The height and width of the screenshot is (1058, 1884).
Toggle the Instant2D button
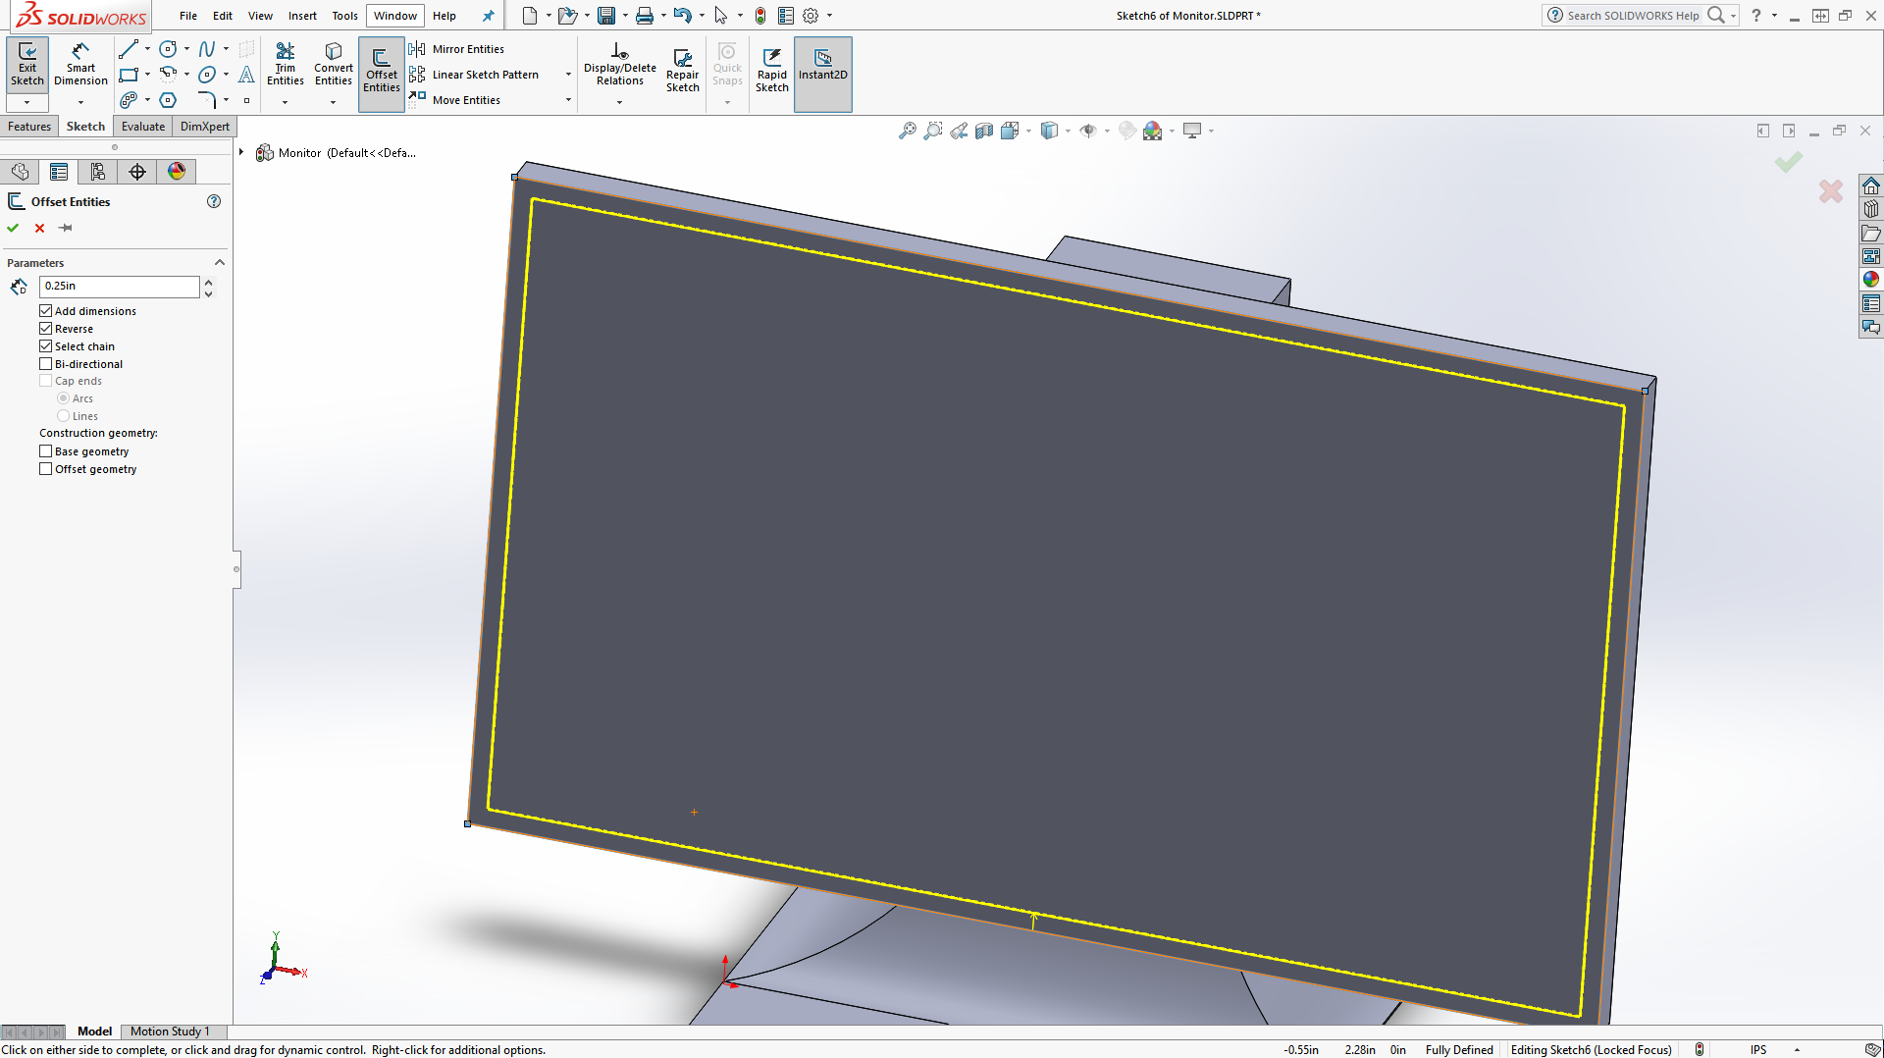click(822, 65)
